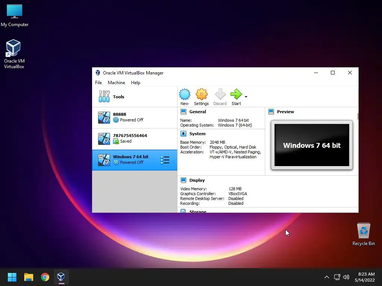Screen dimensions: 382x286
Task: Click the Saved state icon of 7876754556464
Action: coord(116,141)
